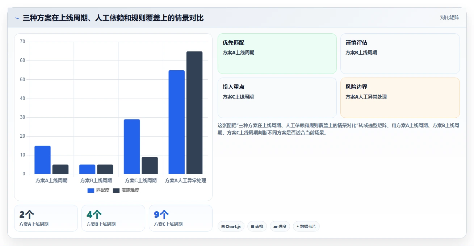474x246 pixels.
Task: Click the blue 匹配度 bar for 方案C上线周期
Action: click(132, 147)
